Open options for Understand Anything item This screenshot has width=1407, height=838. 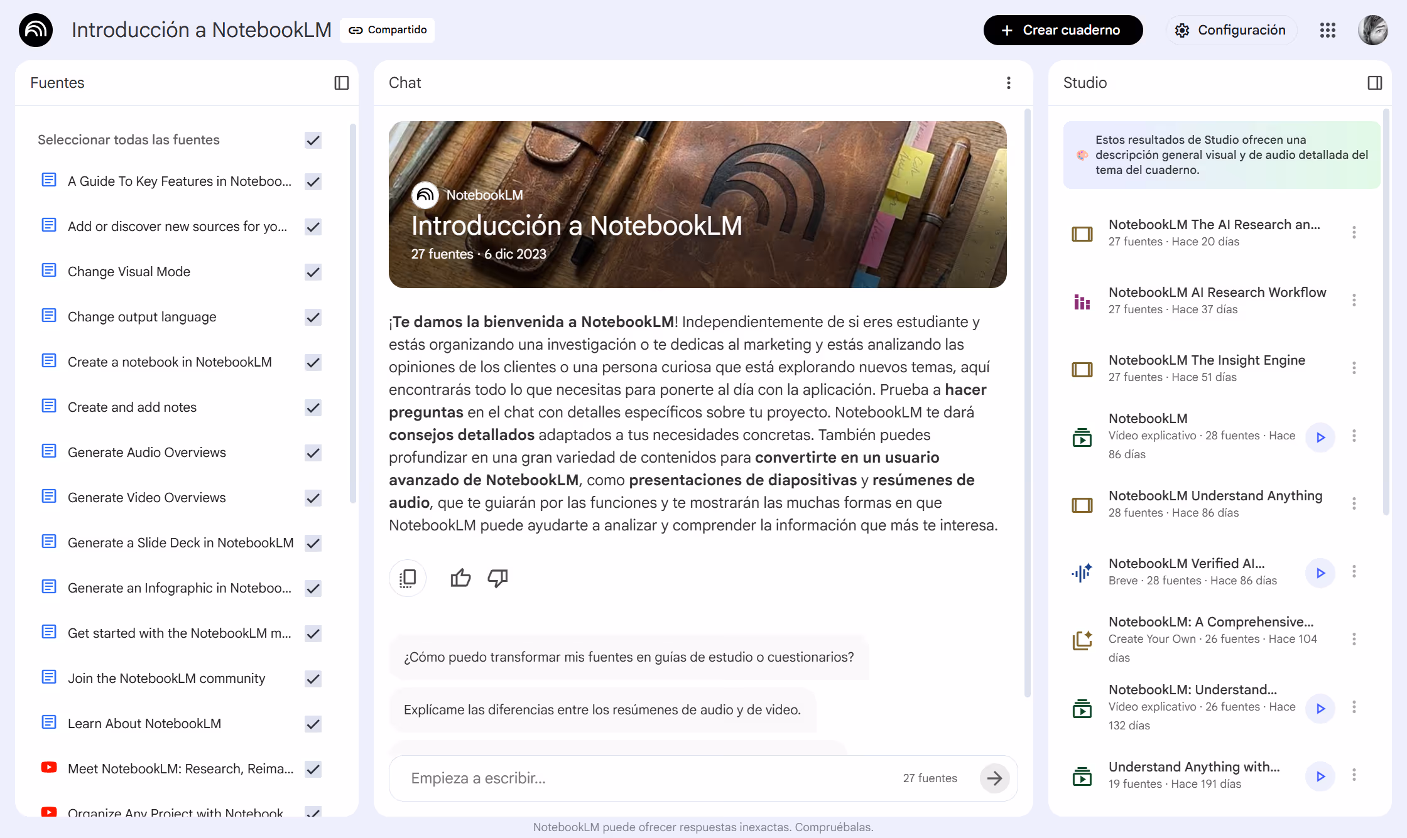(1354, 504)
